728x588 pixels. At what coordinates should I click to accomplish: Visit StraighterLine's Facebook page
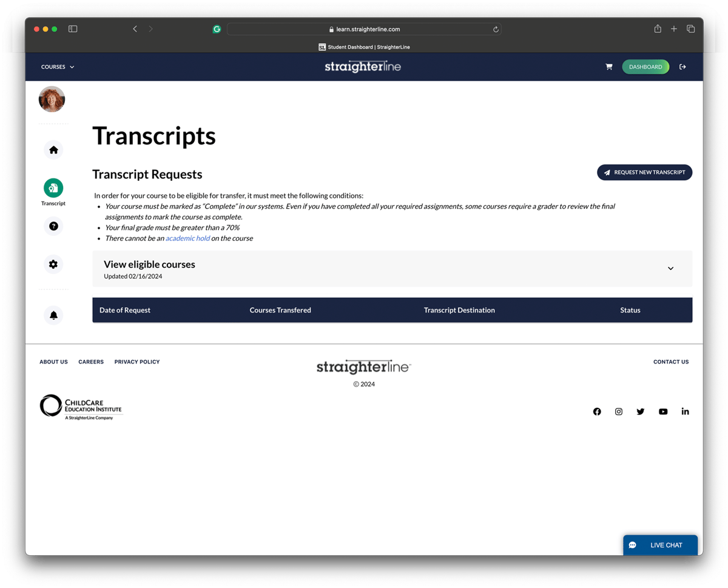click(597, 411)
